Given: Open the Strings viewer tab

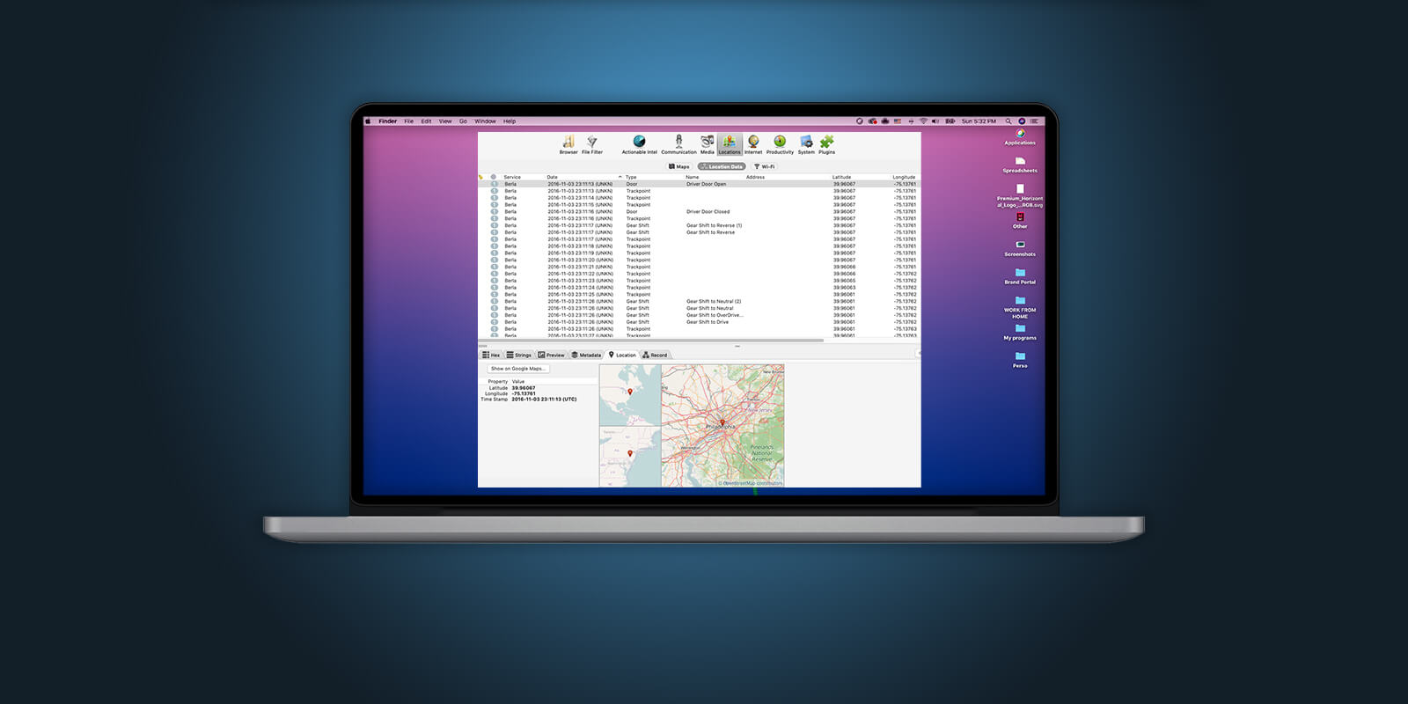Looking at the screenshot, I should pos(519,355).
